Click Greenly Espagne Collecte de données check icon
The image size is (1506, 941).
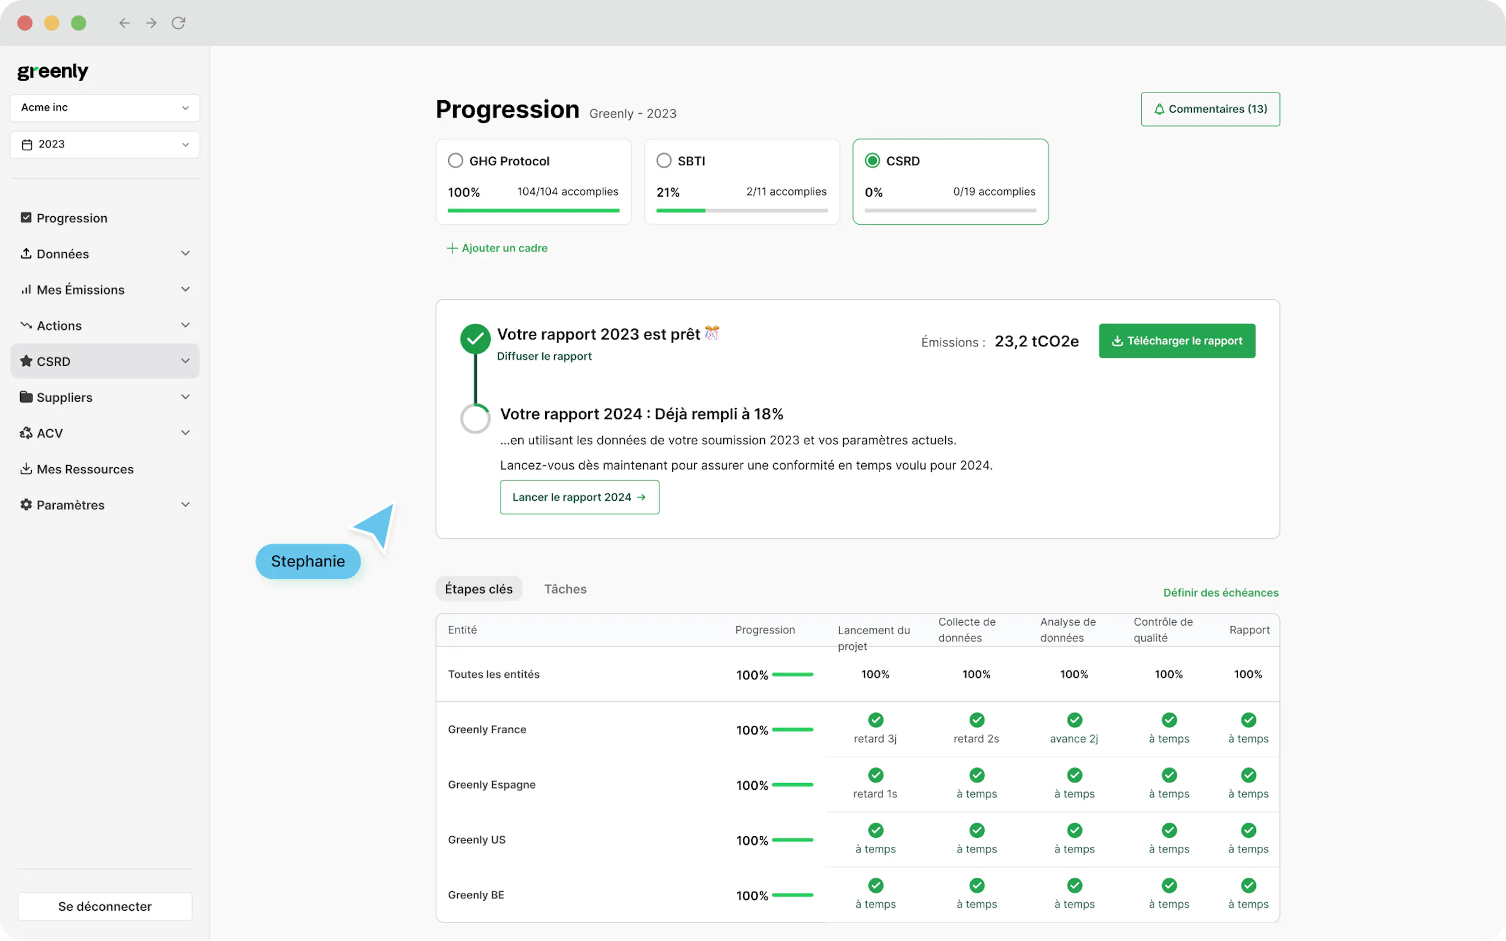(977, 775)
